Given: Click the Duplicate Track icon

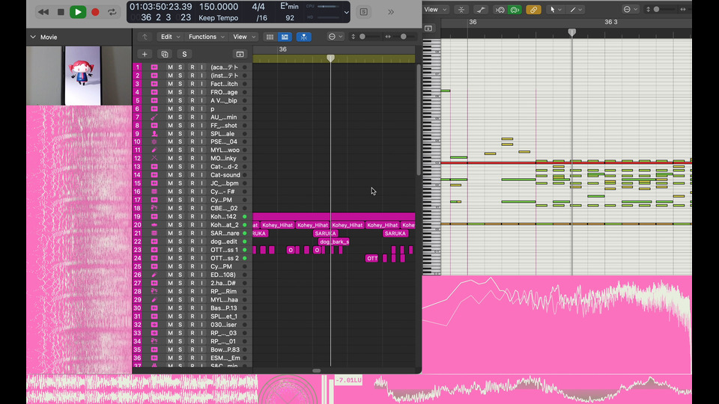Looking at the screenshot, I should [x=165, y=54].
